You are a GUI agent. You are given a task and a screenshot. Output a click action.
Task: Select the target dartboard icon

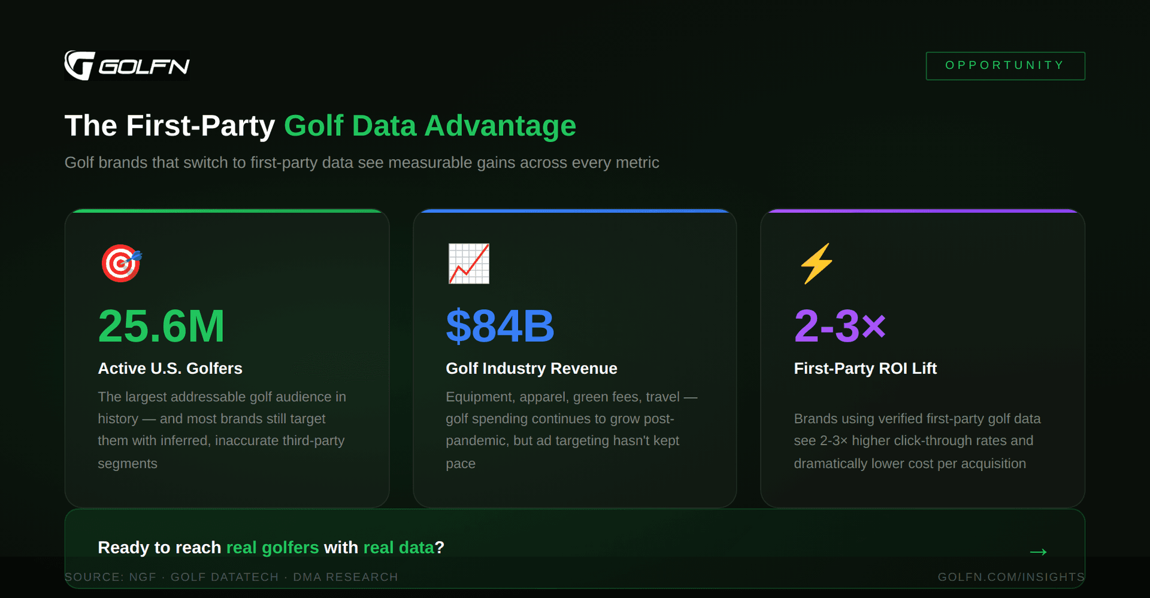(x=121, y=262)
